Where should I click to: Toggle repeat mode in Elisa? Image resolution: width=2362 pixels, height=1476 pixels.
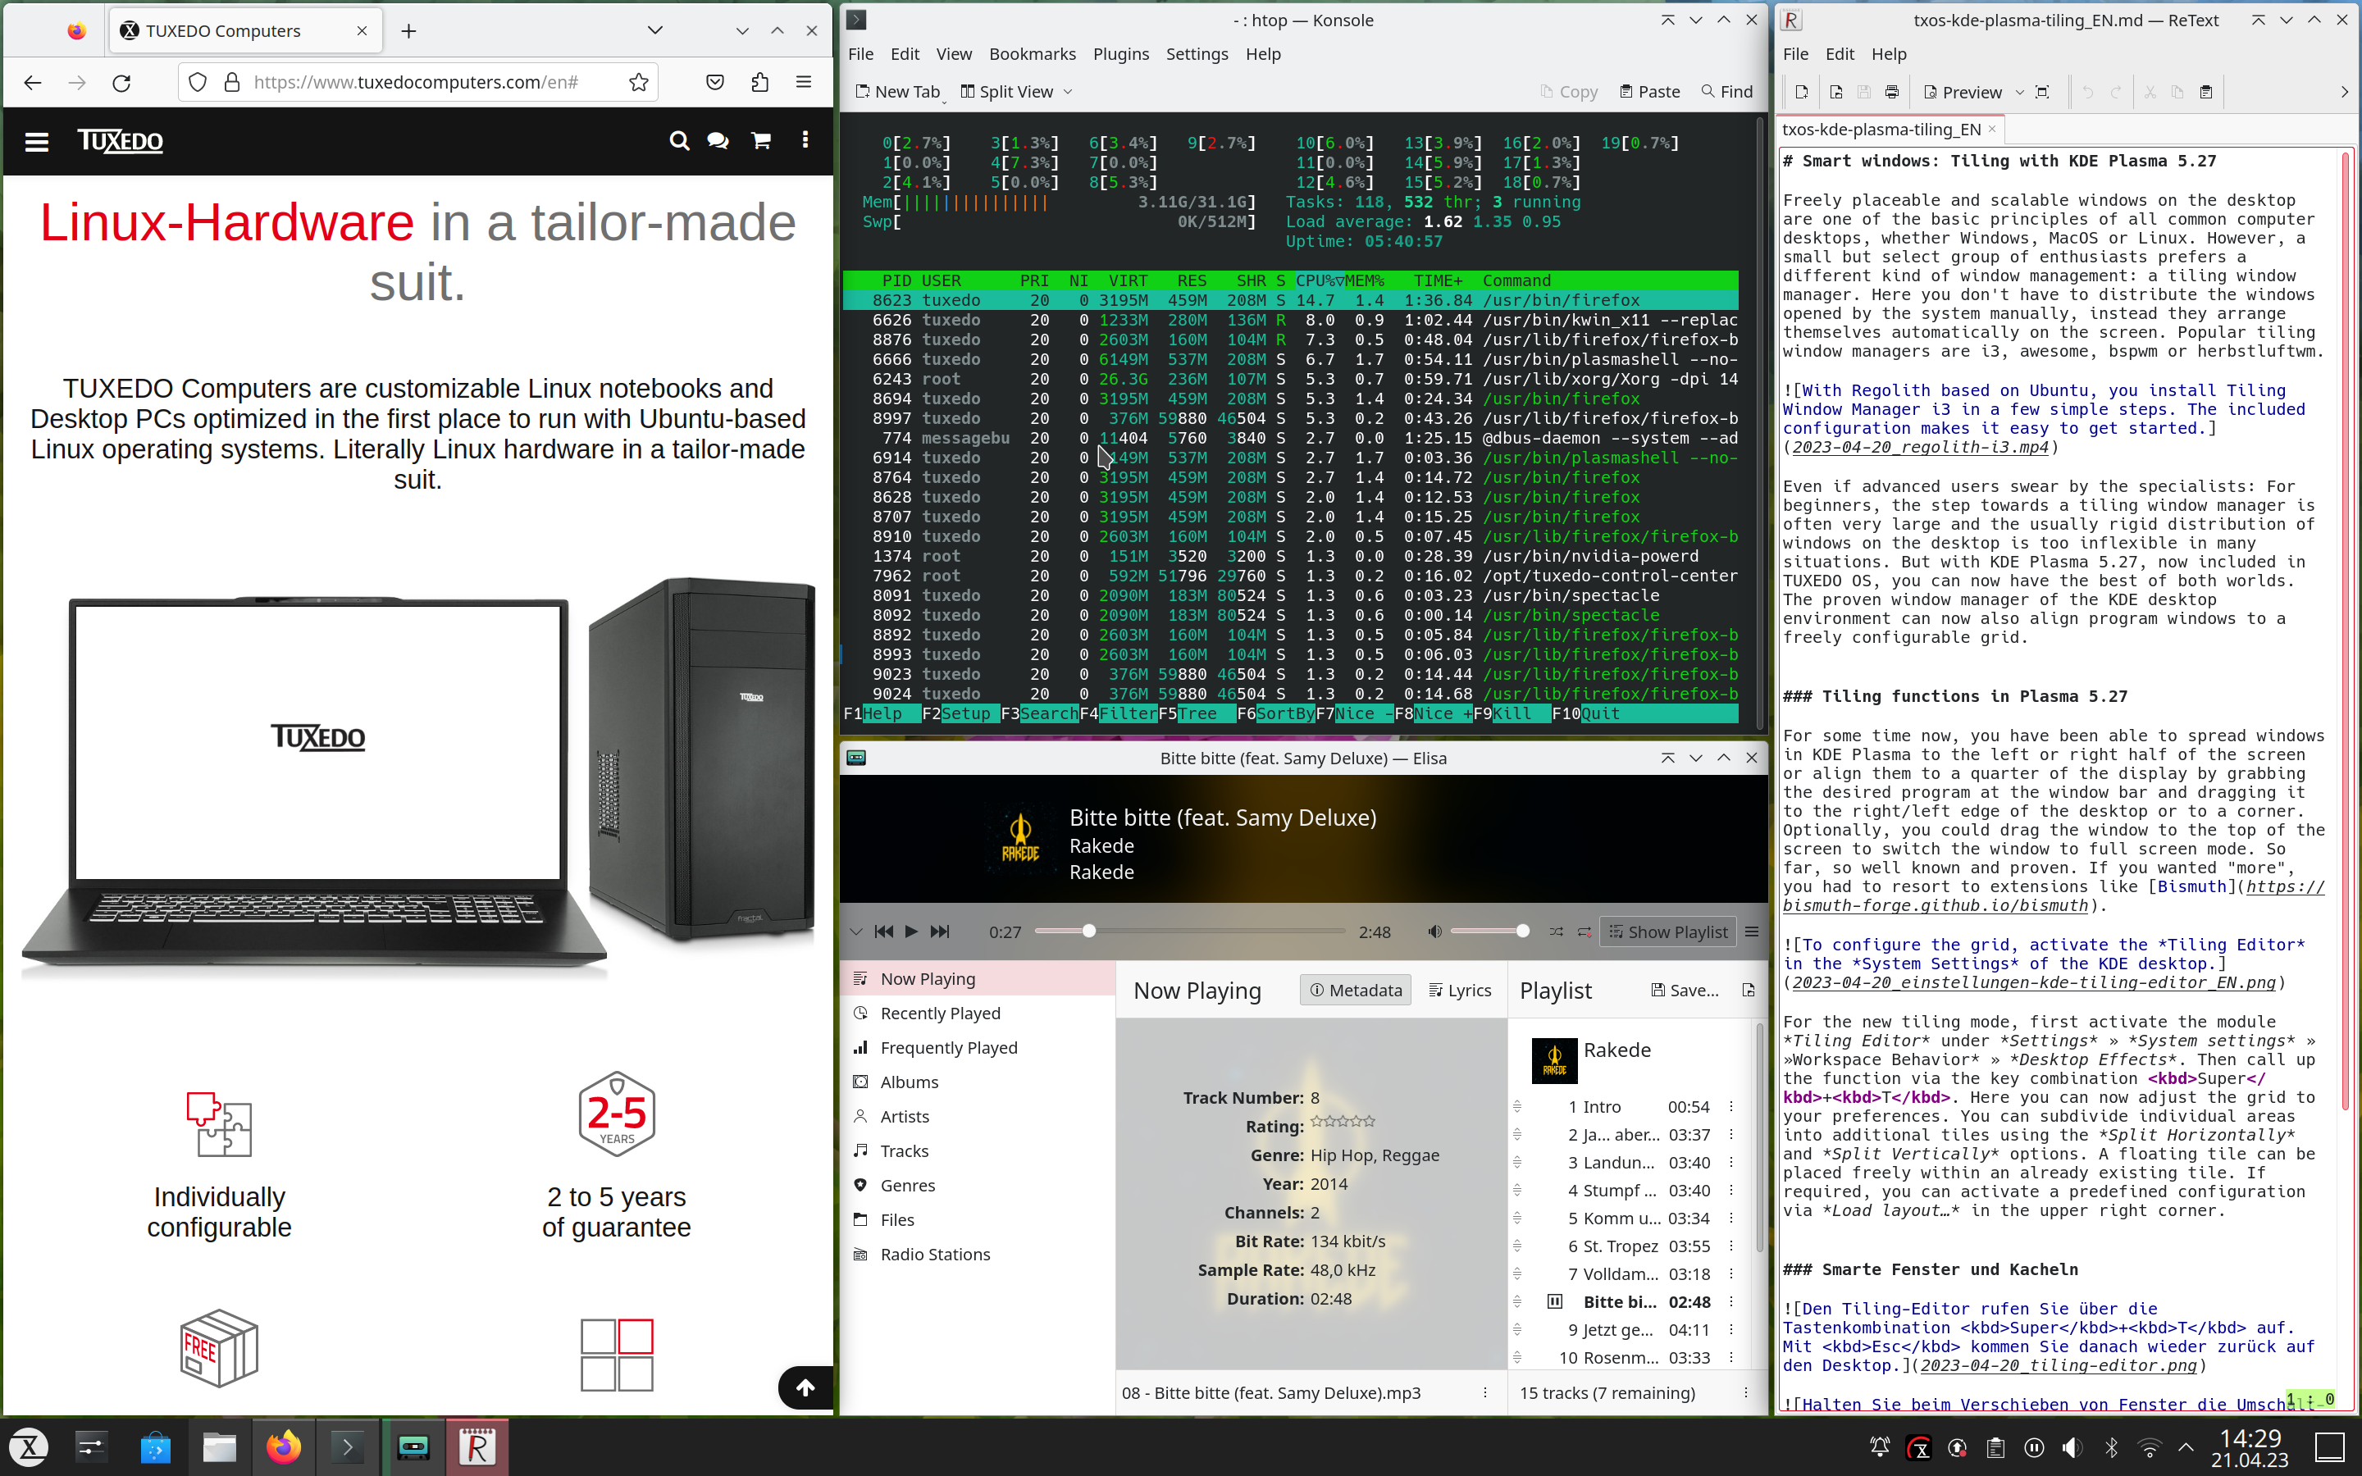[x=1585, y=932]
